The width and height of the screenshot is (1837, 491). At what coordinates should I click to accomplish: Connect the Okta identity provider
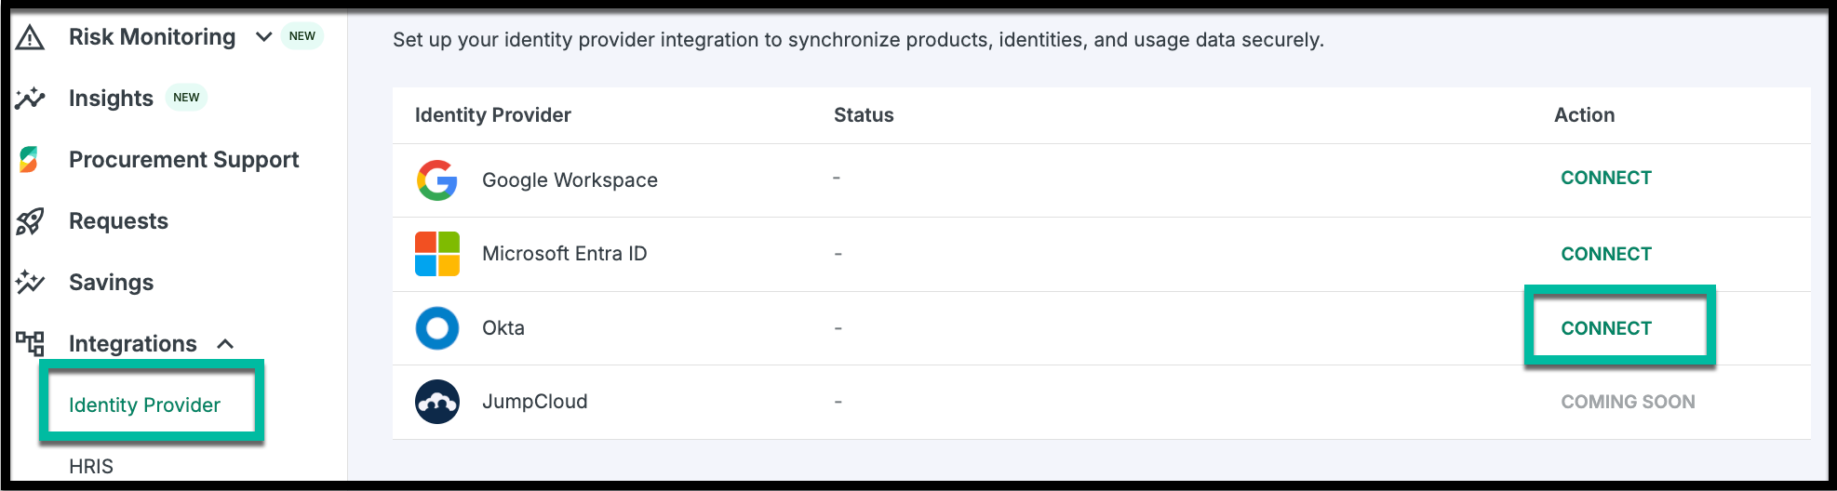pos(1606,328)
